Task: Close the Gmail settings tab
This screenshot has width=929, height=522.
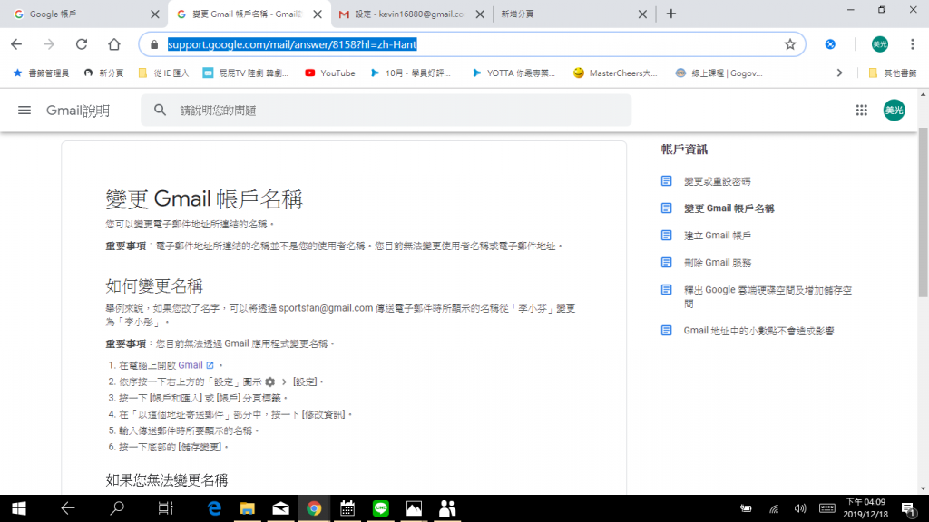Action: (x=480, y=14)
